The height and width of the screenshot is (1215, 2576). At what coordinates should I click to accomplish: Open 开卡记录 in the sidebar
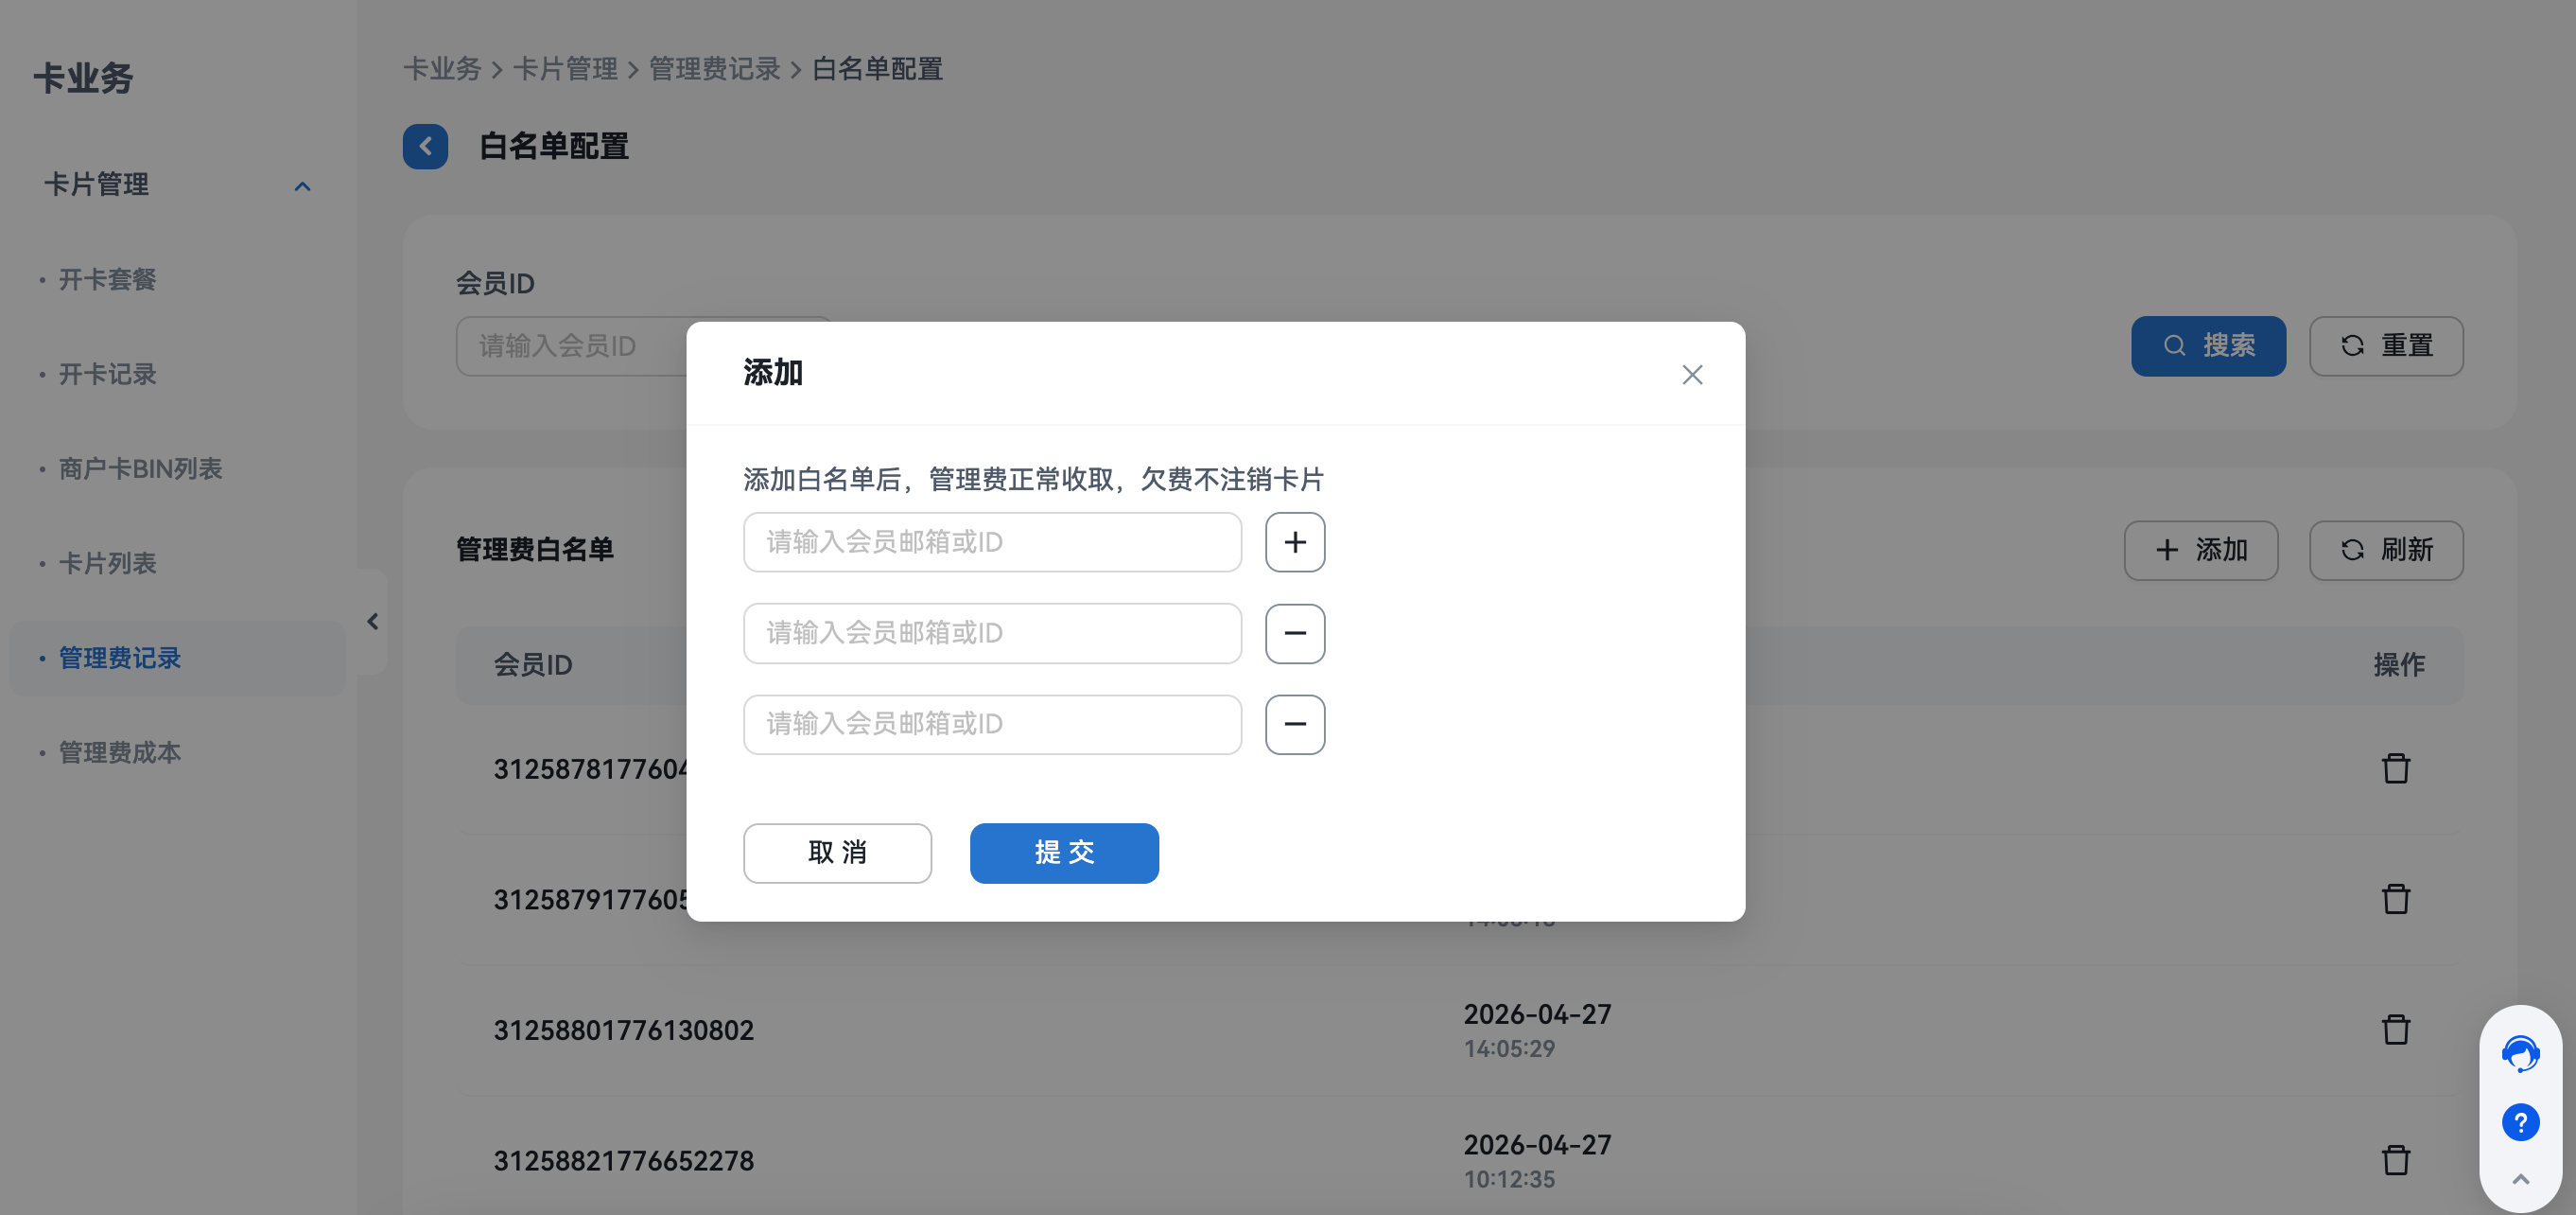[x=107, y=375]
